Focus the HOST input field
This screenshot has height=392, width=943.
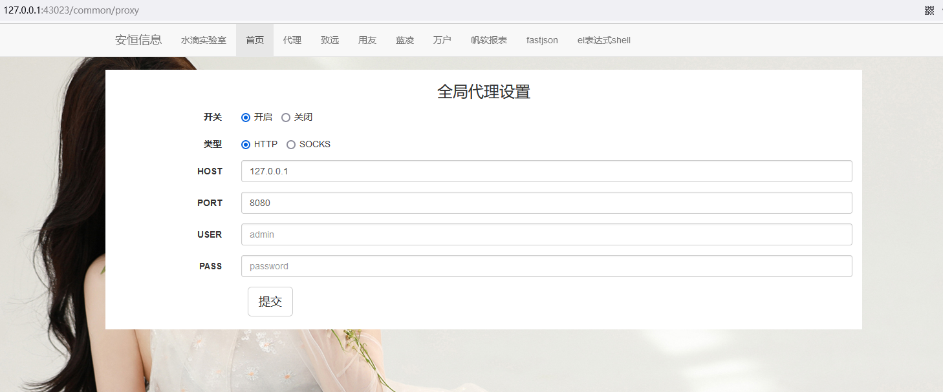pyautogui.click(x=547, y=171)
